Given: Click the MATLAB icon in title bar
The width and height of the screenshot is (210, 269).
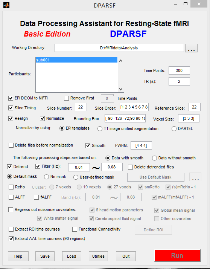Looking at the screenshot, I should point(6,5).
